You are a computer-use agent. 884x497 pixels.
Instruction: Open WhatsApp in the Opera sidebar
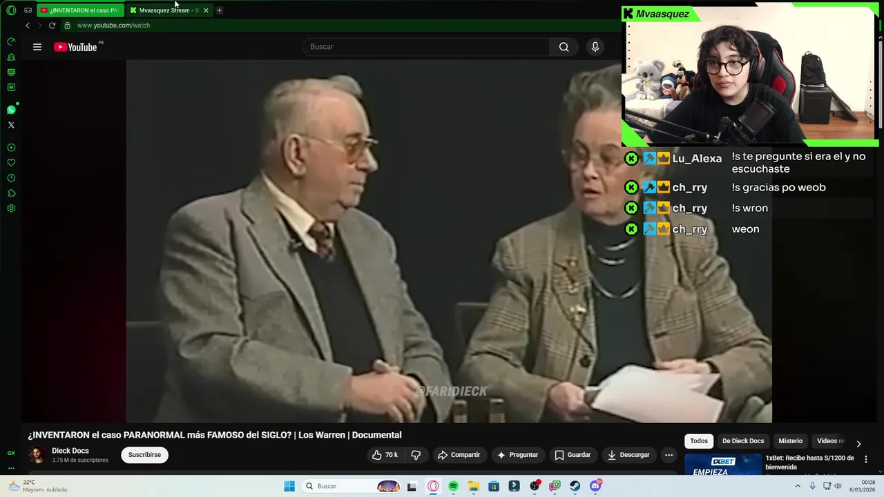point(11,110)
